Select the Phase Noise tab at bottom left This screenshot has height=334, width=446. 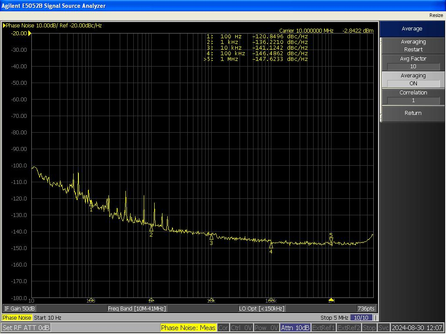(17, 318)
